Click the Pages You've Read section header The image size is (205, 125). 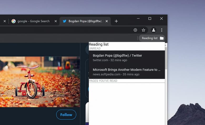point(103,81)
